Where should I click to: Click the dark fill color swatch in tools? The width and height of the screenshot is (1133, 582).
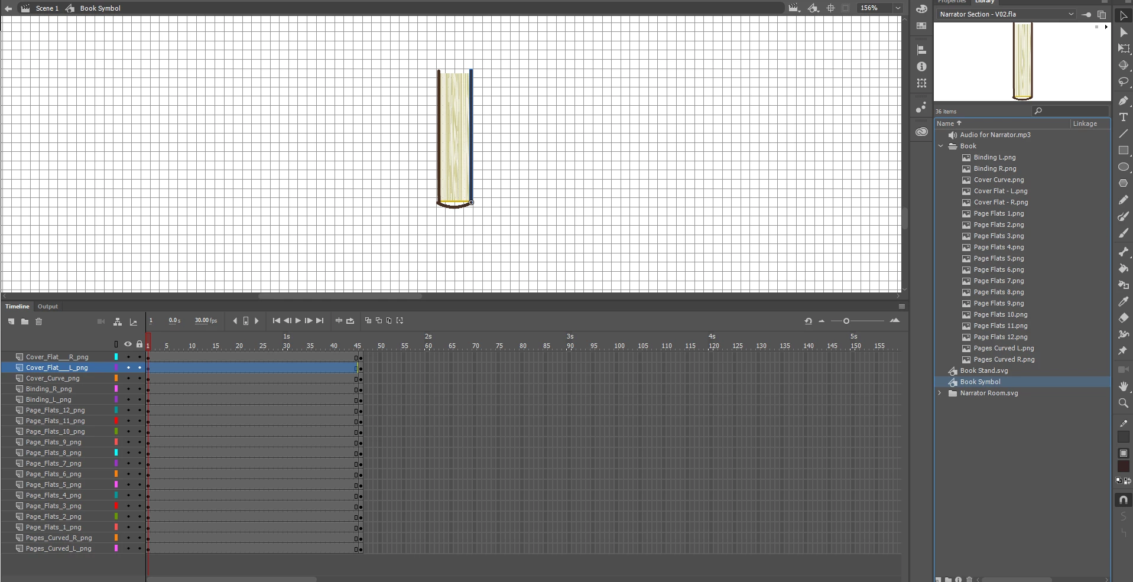(1124, 466)
